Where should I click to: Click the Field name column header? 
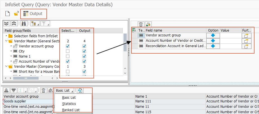(176, 30)
